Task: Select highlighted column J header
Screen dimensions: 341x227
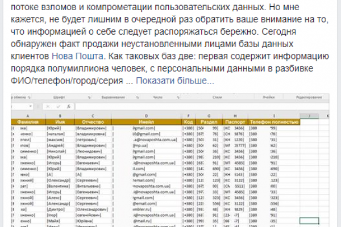Action: tap(309, 116)
